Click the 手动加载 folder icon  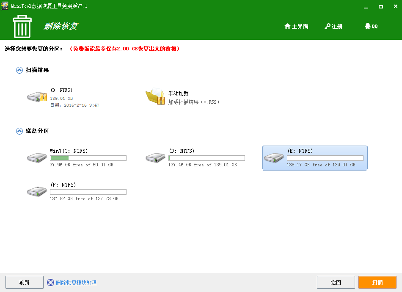coord(155,96)
